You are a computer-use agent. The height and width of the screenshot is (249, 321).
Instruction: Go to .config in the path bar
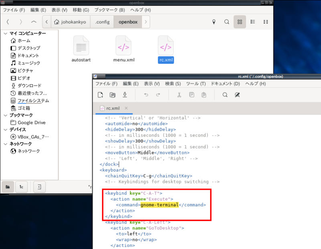[x=102, y=22]
